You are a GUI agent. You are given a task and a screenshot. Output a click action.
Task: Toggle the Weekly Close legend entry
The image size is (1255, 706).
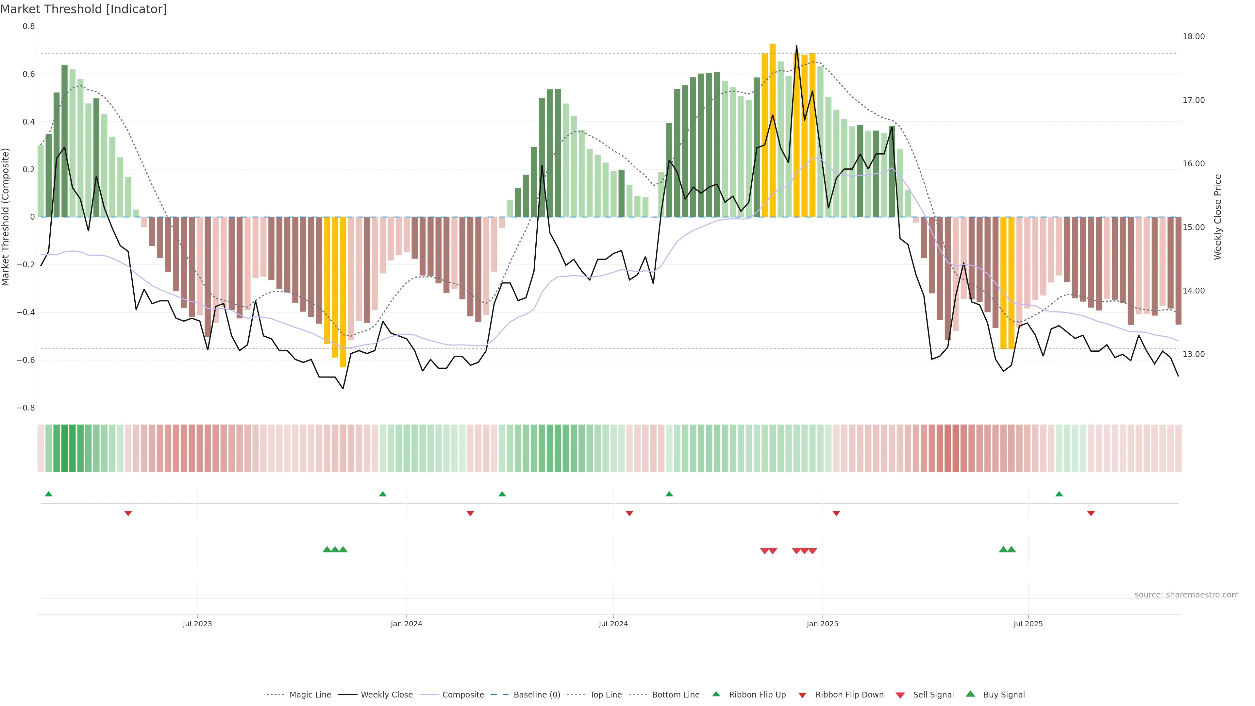click(386, 695)
